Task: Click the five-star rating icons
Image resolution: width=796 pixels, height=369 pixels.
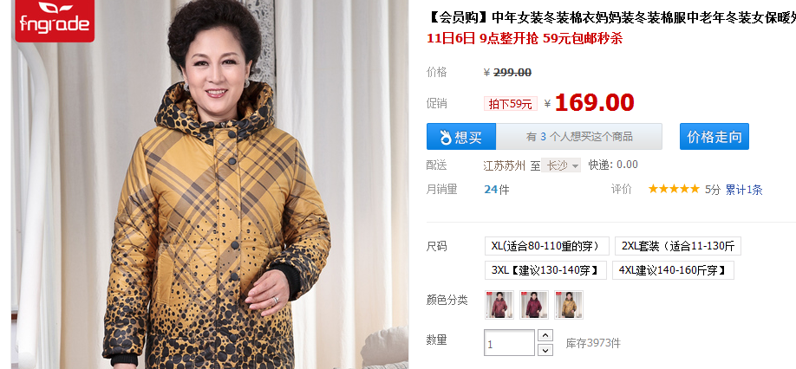Action: (x=674, y=189)
